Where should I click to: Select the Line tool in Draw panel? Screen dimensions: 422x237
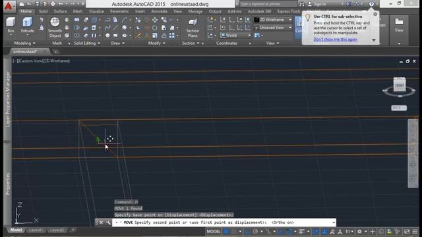(115, 28)
